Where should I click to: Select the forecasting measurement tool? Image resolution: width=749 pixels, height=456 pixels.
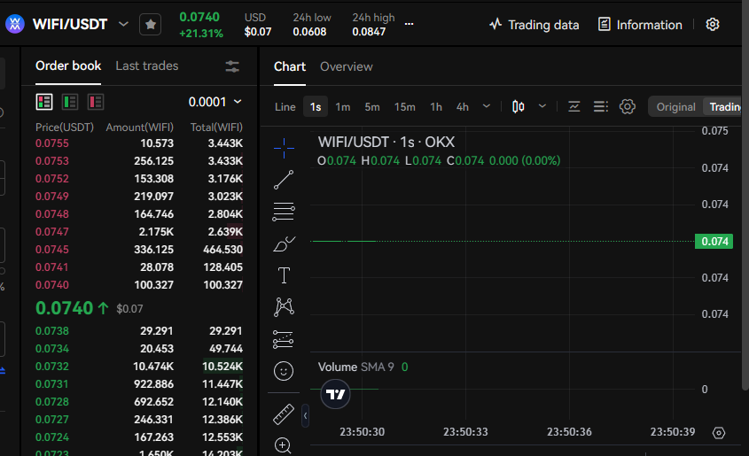point(284,339)
